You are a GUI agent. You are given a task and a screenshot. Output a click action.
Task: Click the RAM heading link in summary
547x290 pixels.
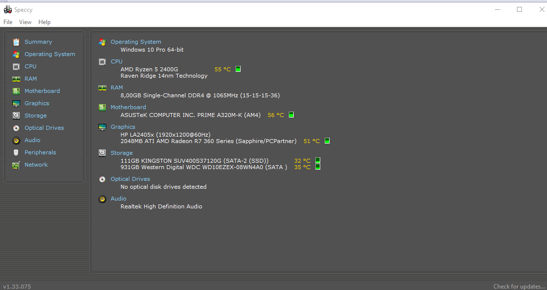[117, 87]
